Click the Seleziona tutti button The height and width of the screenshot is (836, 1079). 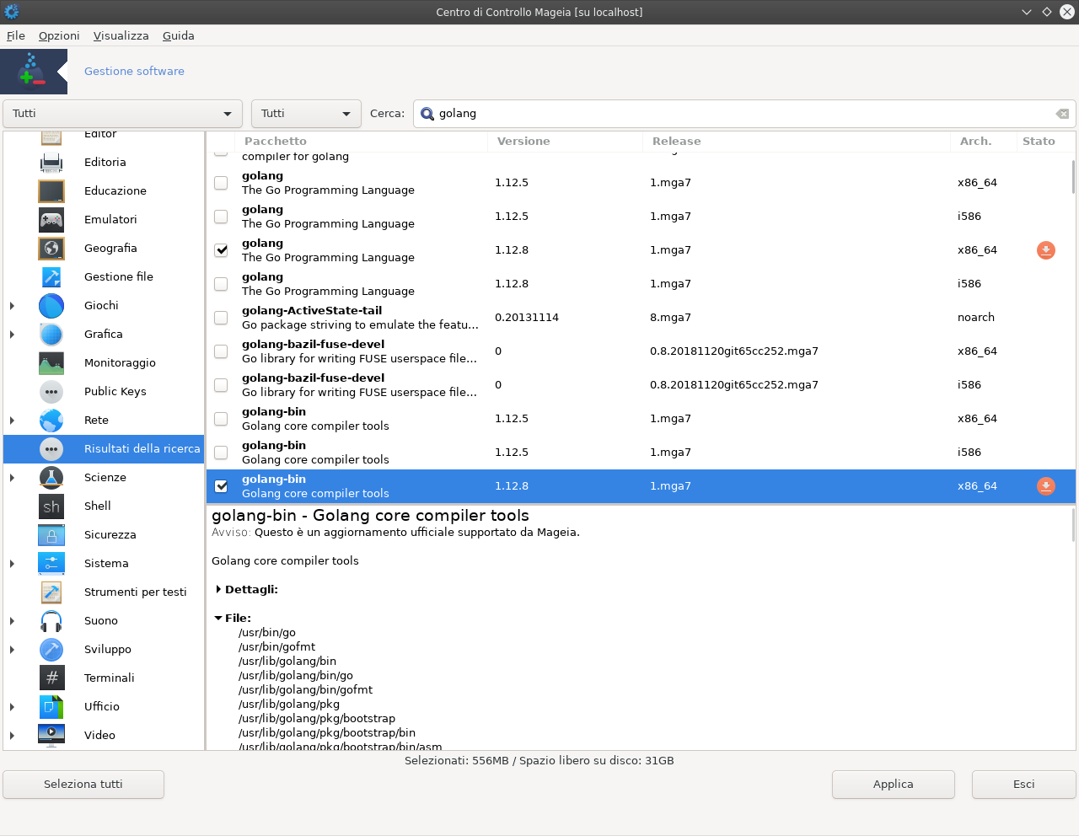pyautogui.click(x=83, y=785)
